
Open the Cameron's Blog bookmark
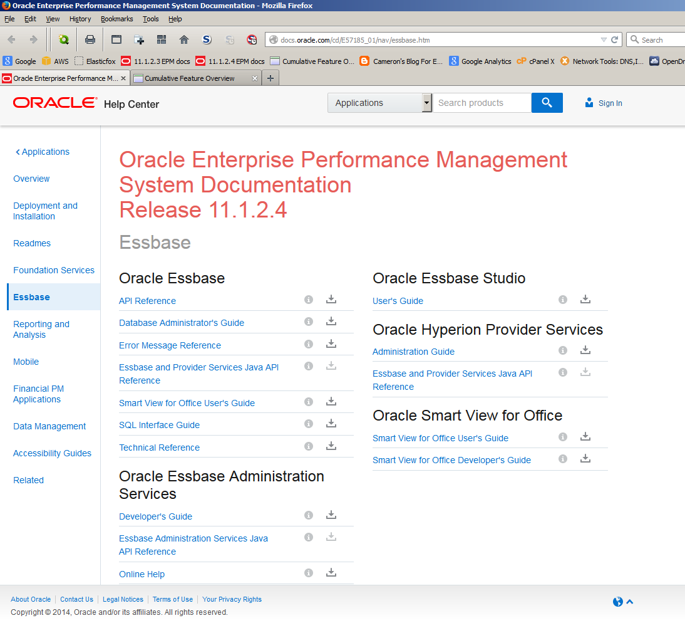[x=401, y=61]
